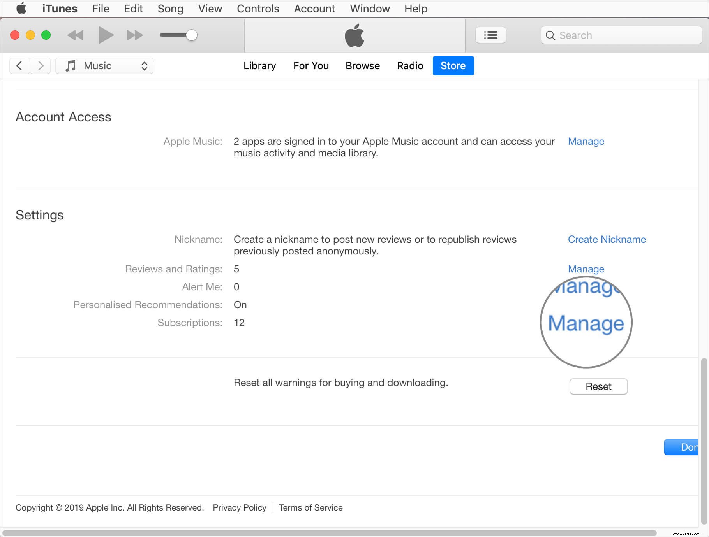The height and width of the screenshot is (537, 709).
Task: Click the Account Access heading
Action: [63, 117]
